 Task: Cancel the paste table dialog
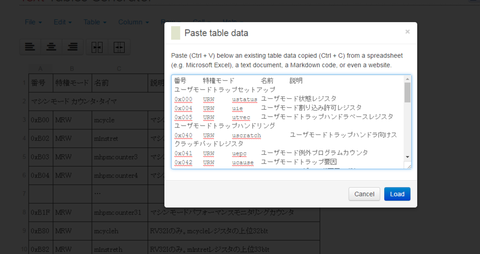(x=364, y=194)
